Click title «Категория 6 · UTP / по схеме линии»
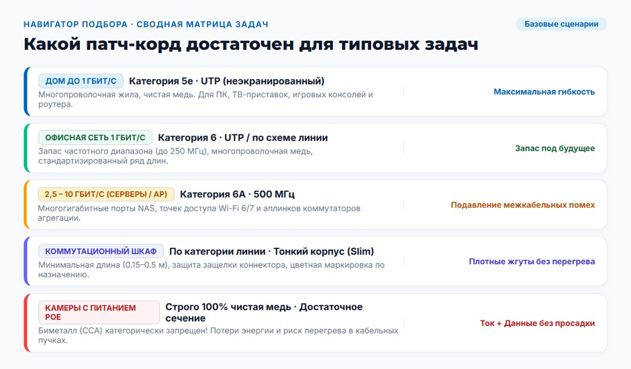The image size is (631, 369). click(x=242, y=138)
